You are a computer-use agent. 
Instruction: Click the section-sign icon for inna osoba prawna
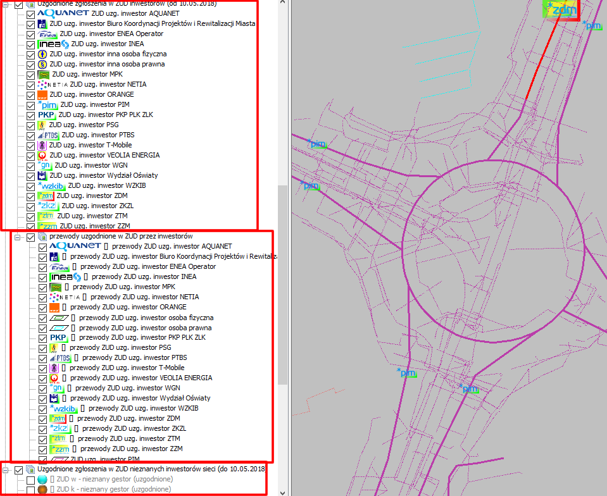[42, 64]
